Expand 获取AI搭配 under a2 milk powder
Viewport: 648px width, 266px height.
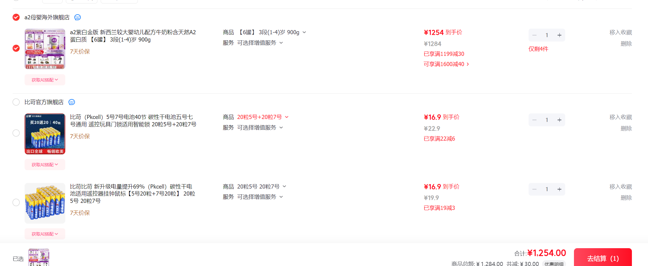click(x=45, y=80)
